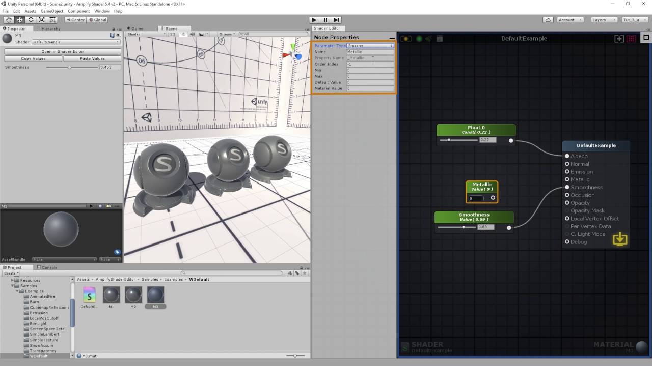Viewport: 652px width, 366px height.
Task: Open the Inspector help book icon
Action: (x=112, y=36)
